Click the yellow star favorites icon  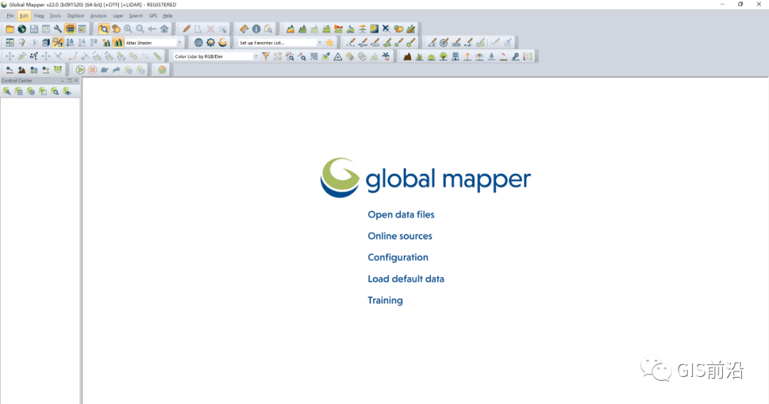[330, 43]
